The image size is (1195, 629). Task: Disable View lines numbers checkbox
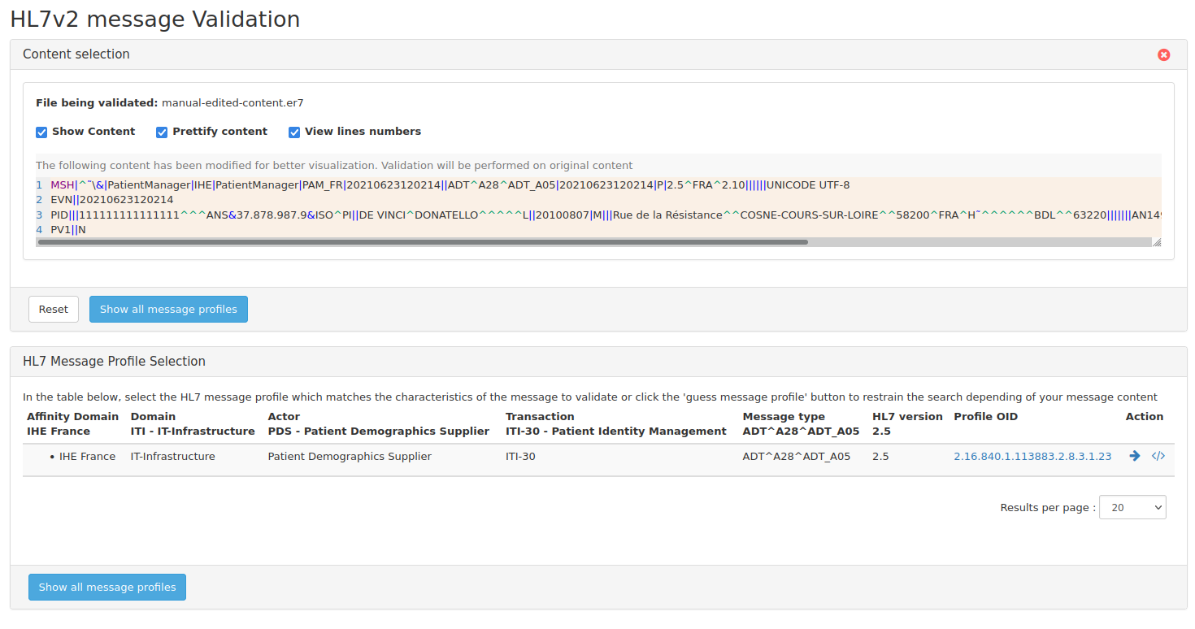coord(294,132)
